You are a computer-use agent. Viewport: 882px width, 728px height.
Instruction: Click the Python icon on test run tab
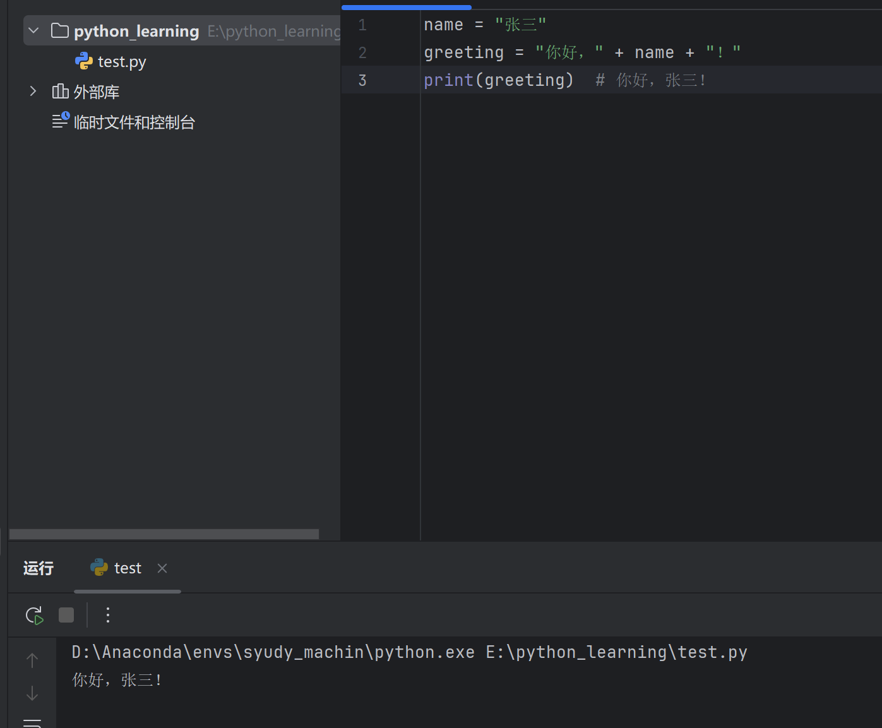click(99, 567)
